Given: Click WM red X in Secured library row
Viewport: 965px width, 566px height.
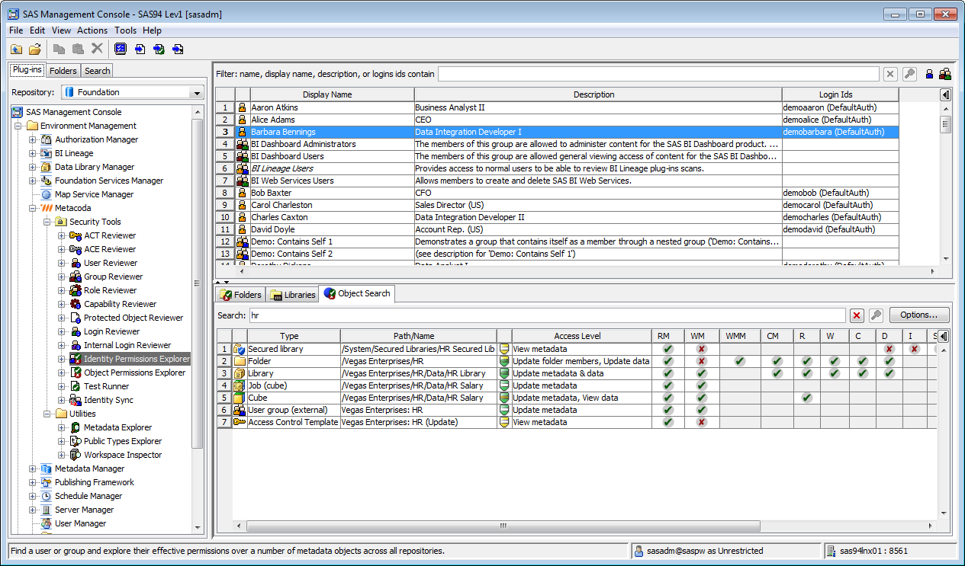Looking at the screenshot, I should point(700,349).
